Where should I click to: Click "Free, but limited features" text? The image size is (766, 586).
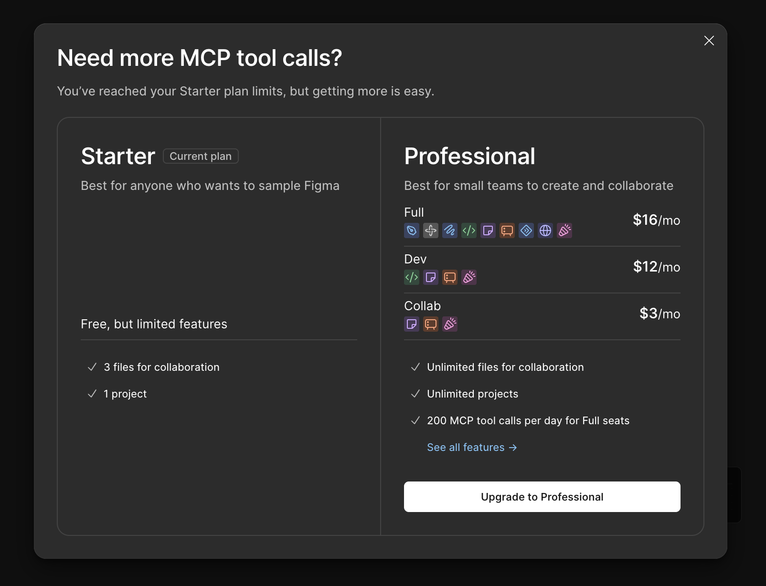tap(154, 324)
